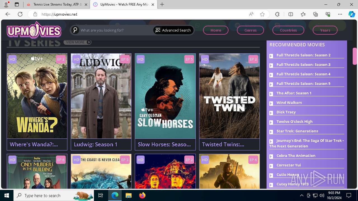Click the movie search input field

click(x=116, y=30)
